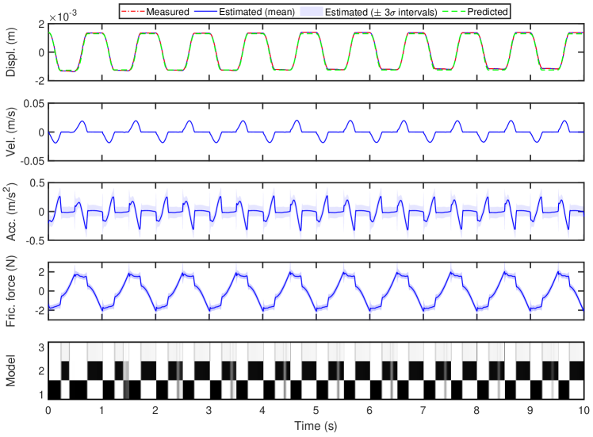Click the 'Estimated (mean)' legend label

257,12
